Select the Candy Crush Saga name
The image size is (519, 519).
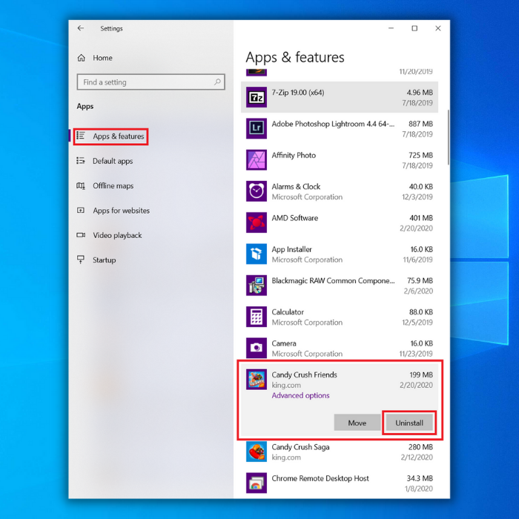click(x=300, y=447)
